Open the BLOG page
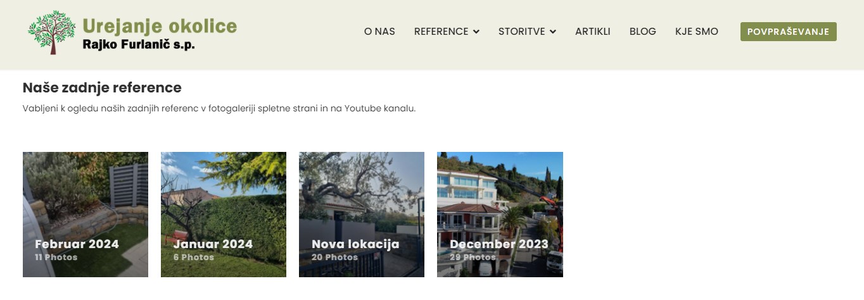The height and width of the screenshot is (300, 864). click(x=642, y=32)
